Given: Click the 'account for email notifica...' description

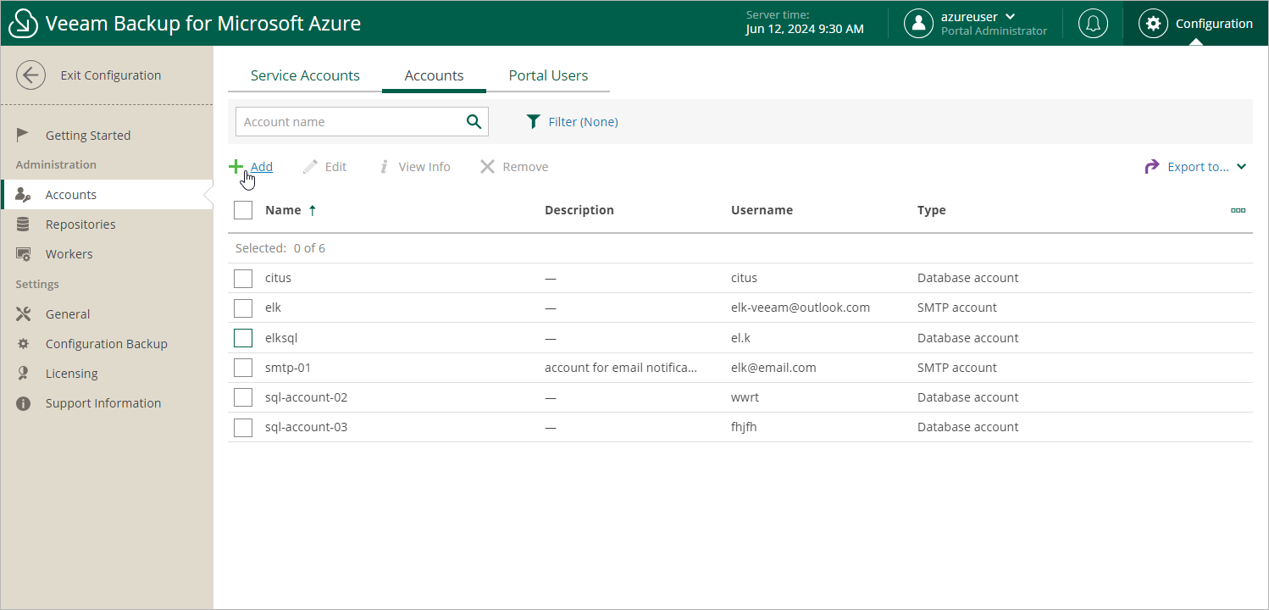Looking at the screenshot, I should [x=621, y=368].
